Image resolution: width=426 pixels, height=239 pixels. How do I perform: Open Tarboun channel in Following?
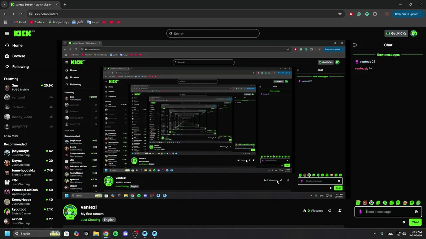pyautogui.click(x=28, y=107)
